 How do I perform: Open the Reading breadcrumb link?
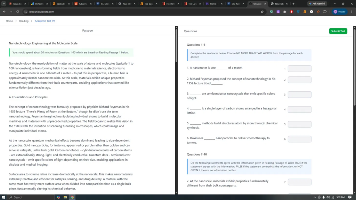click(x=24, y=21)
